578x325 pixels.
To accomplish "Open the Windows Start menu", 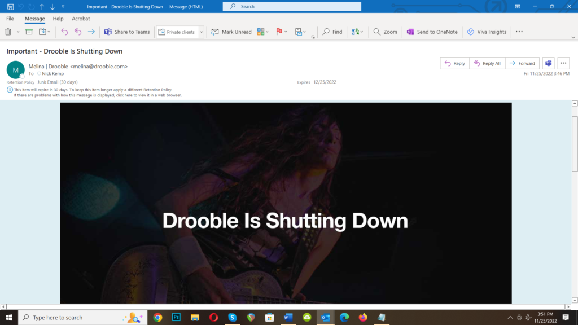I will point(9,317).
